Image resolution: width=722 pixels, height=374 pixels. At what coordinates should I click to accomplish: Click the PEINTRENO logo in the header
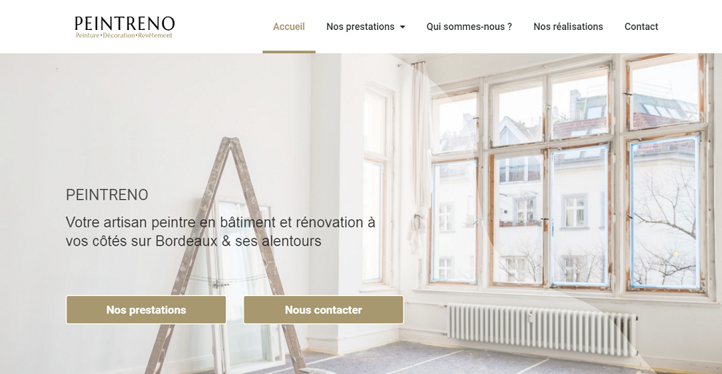pyautogui.click(x=124, y=27)
